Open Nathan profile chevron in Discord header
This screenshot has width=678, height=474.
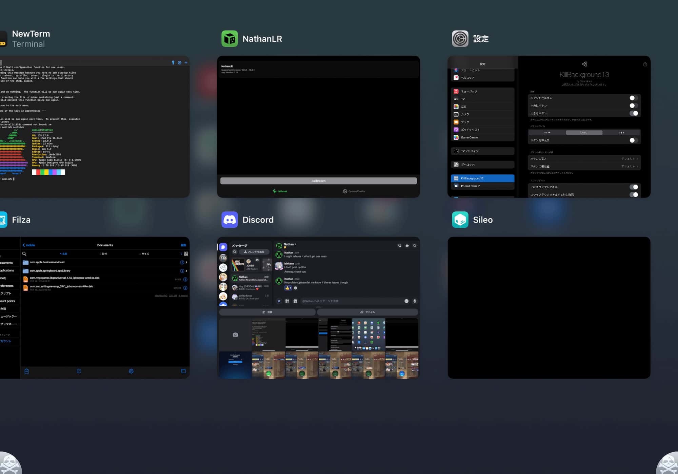coord(295,244)
